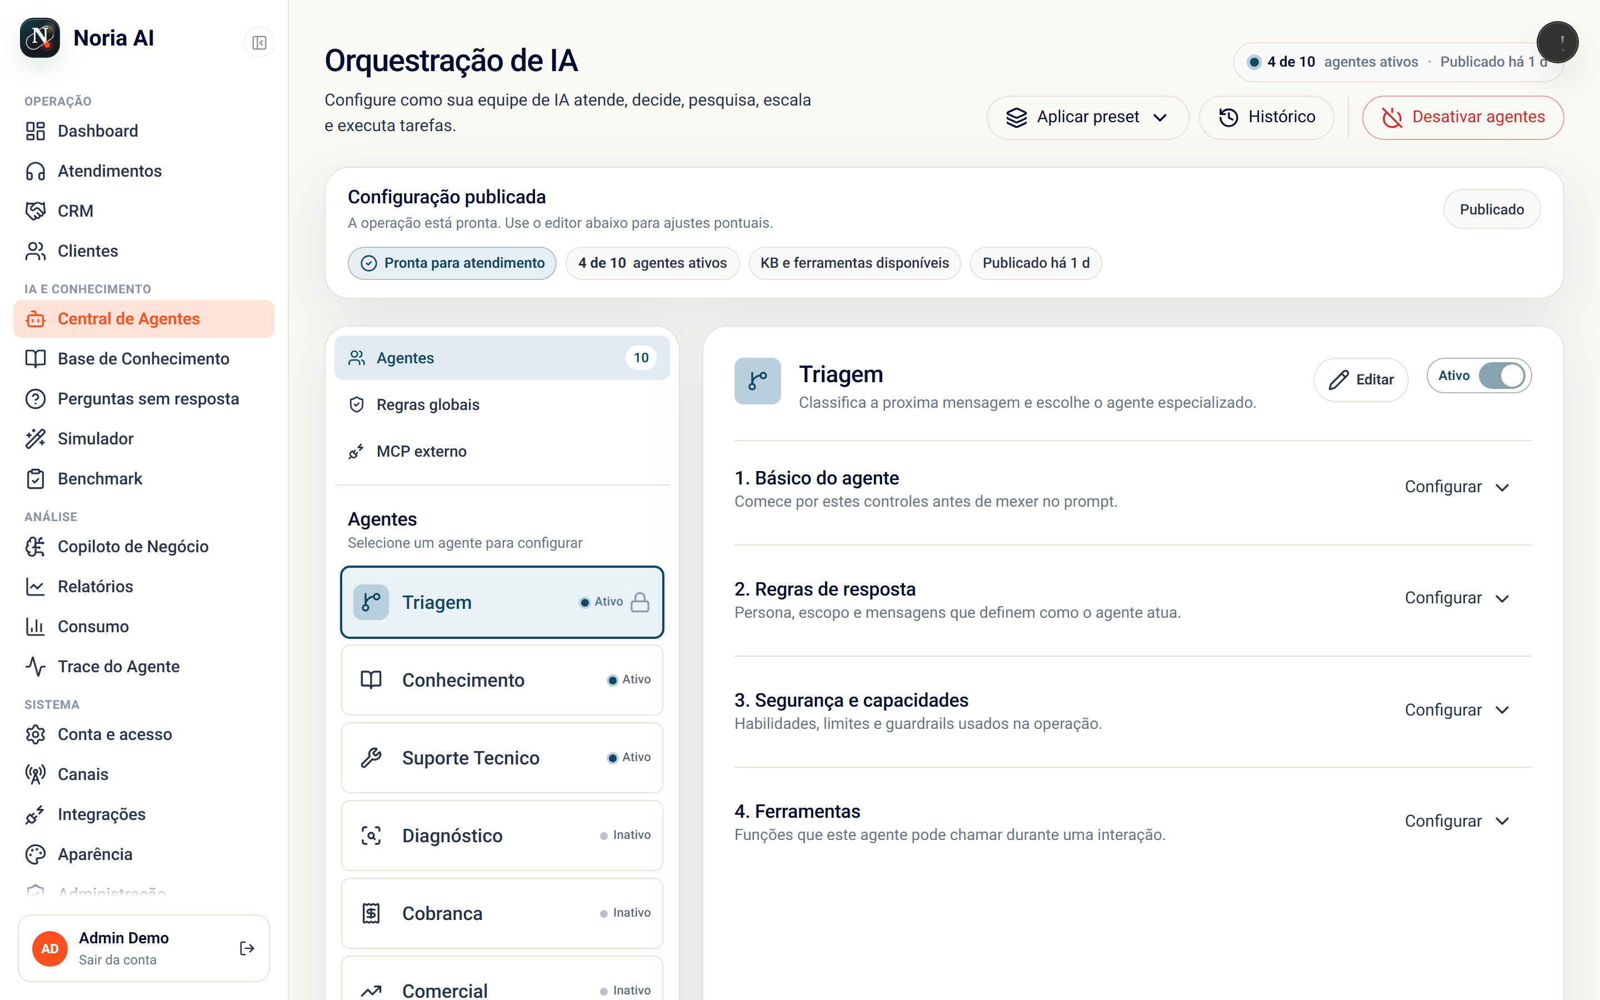This screenshot has width=1600, height=1000.
Task: Select the Suporte Tecnico agent card
Action: coord(502,758)
